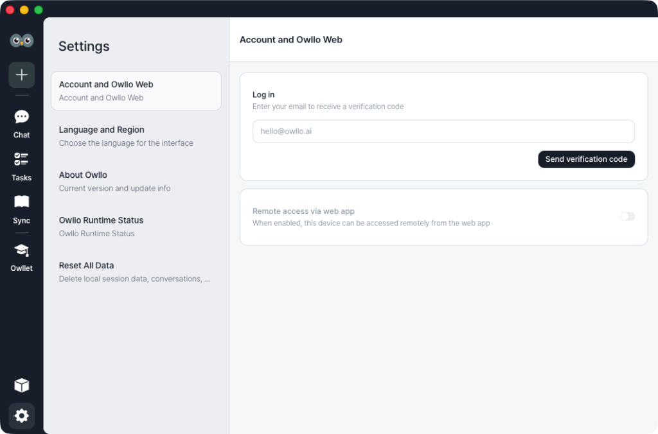
Task: Open the About Owllo settings page
Action: [x=136, y=181]
